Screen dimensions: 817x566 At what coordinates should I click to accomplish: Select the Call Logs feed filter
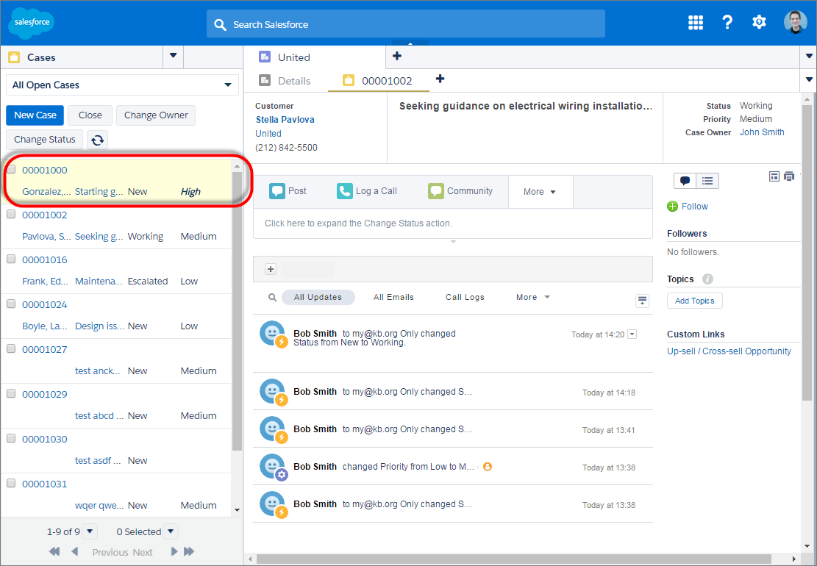pyautogui.click(x=465, y=297)
